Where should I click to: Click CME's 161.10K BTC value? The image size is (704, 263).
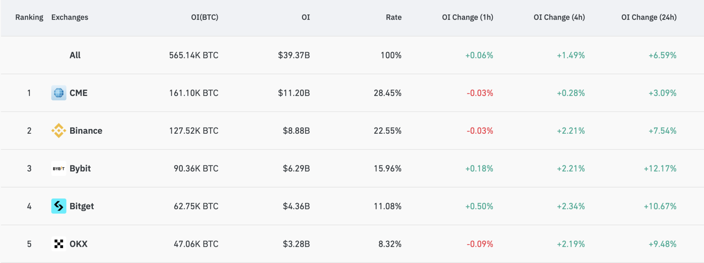point(194,93)
